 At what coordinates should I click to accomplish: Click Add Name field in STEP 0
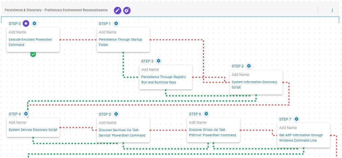[18, 32]
